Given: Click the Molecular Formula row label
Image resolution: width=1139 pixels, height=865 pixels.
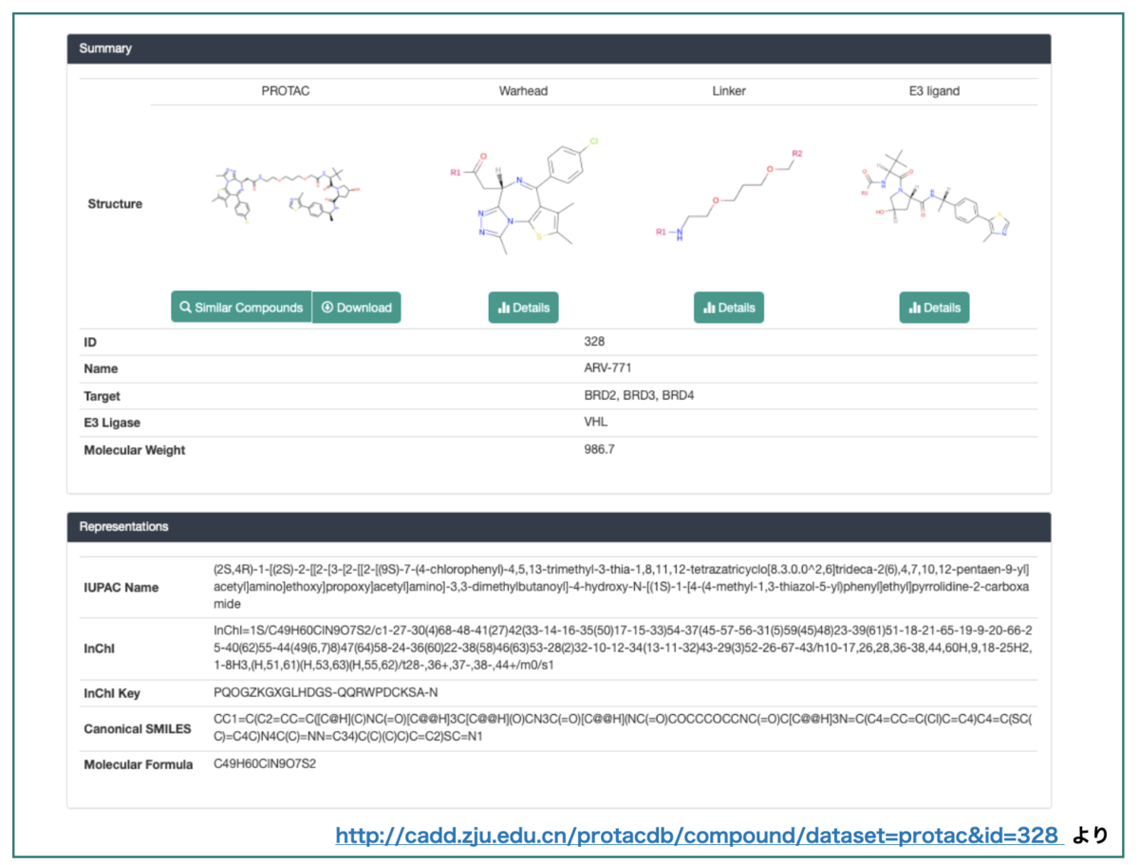Looking at the screenshot, I should click(139, 764).
